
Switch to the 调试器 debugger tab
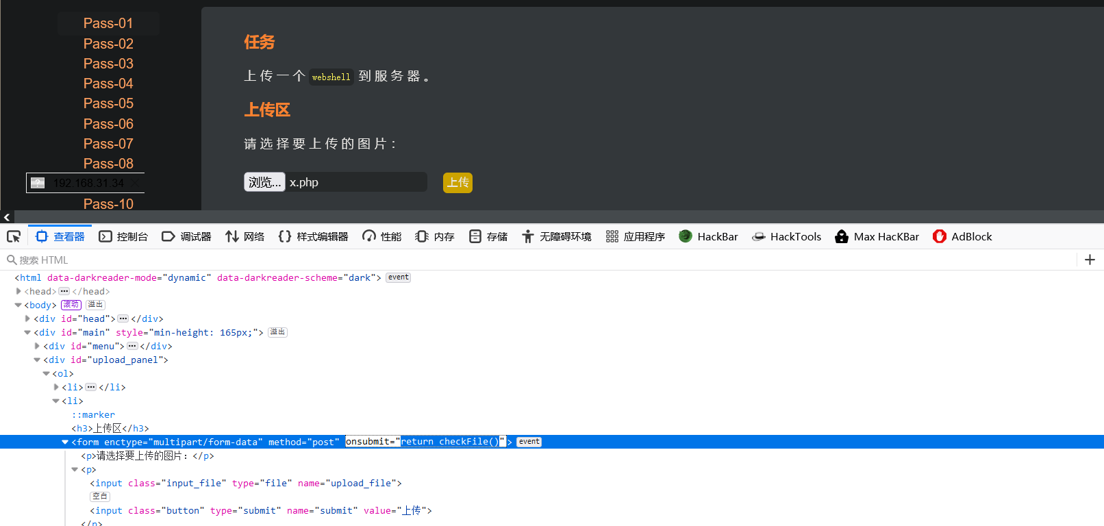pos(186,236)
